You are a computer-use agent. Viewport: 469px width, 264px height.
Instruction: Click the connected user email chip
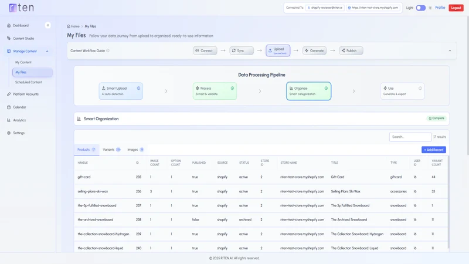pos(325,8)
